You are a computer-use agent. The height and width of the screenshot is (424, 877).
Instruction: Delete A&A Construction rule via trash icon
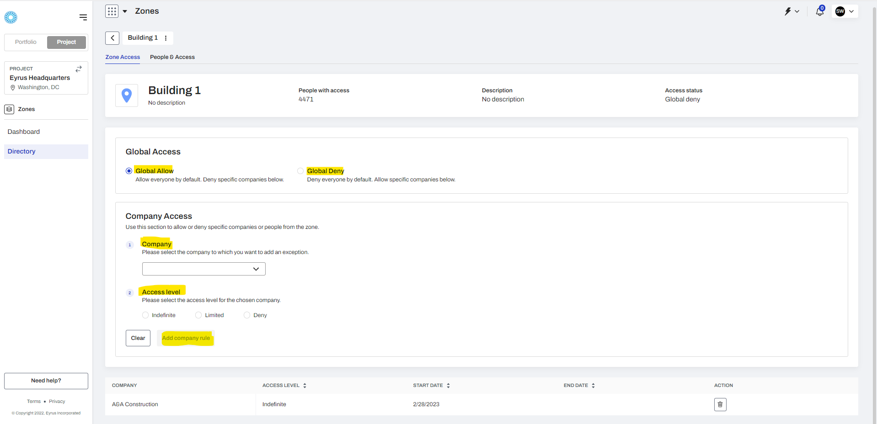[720, 404]
